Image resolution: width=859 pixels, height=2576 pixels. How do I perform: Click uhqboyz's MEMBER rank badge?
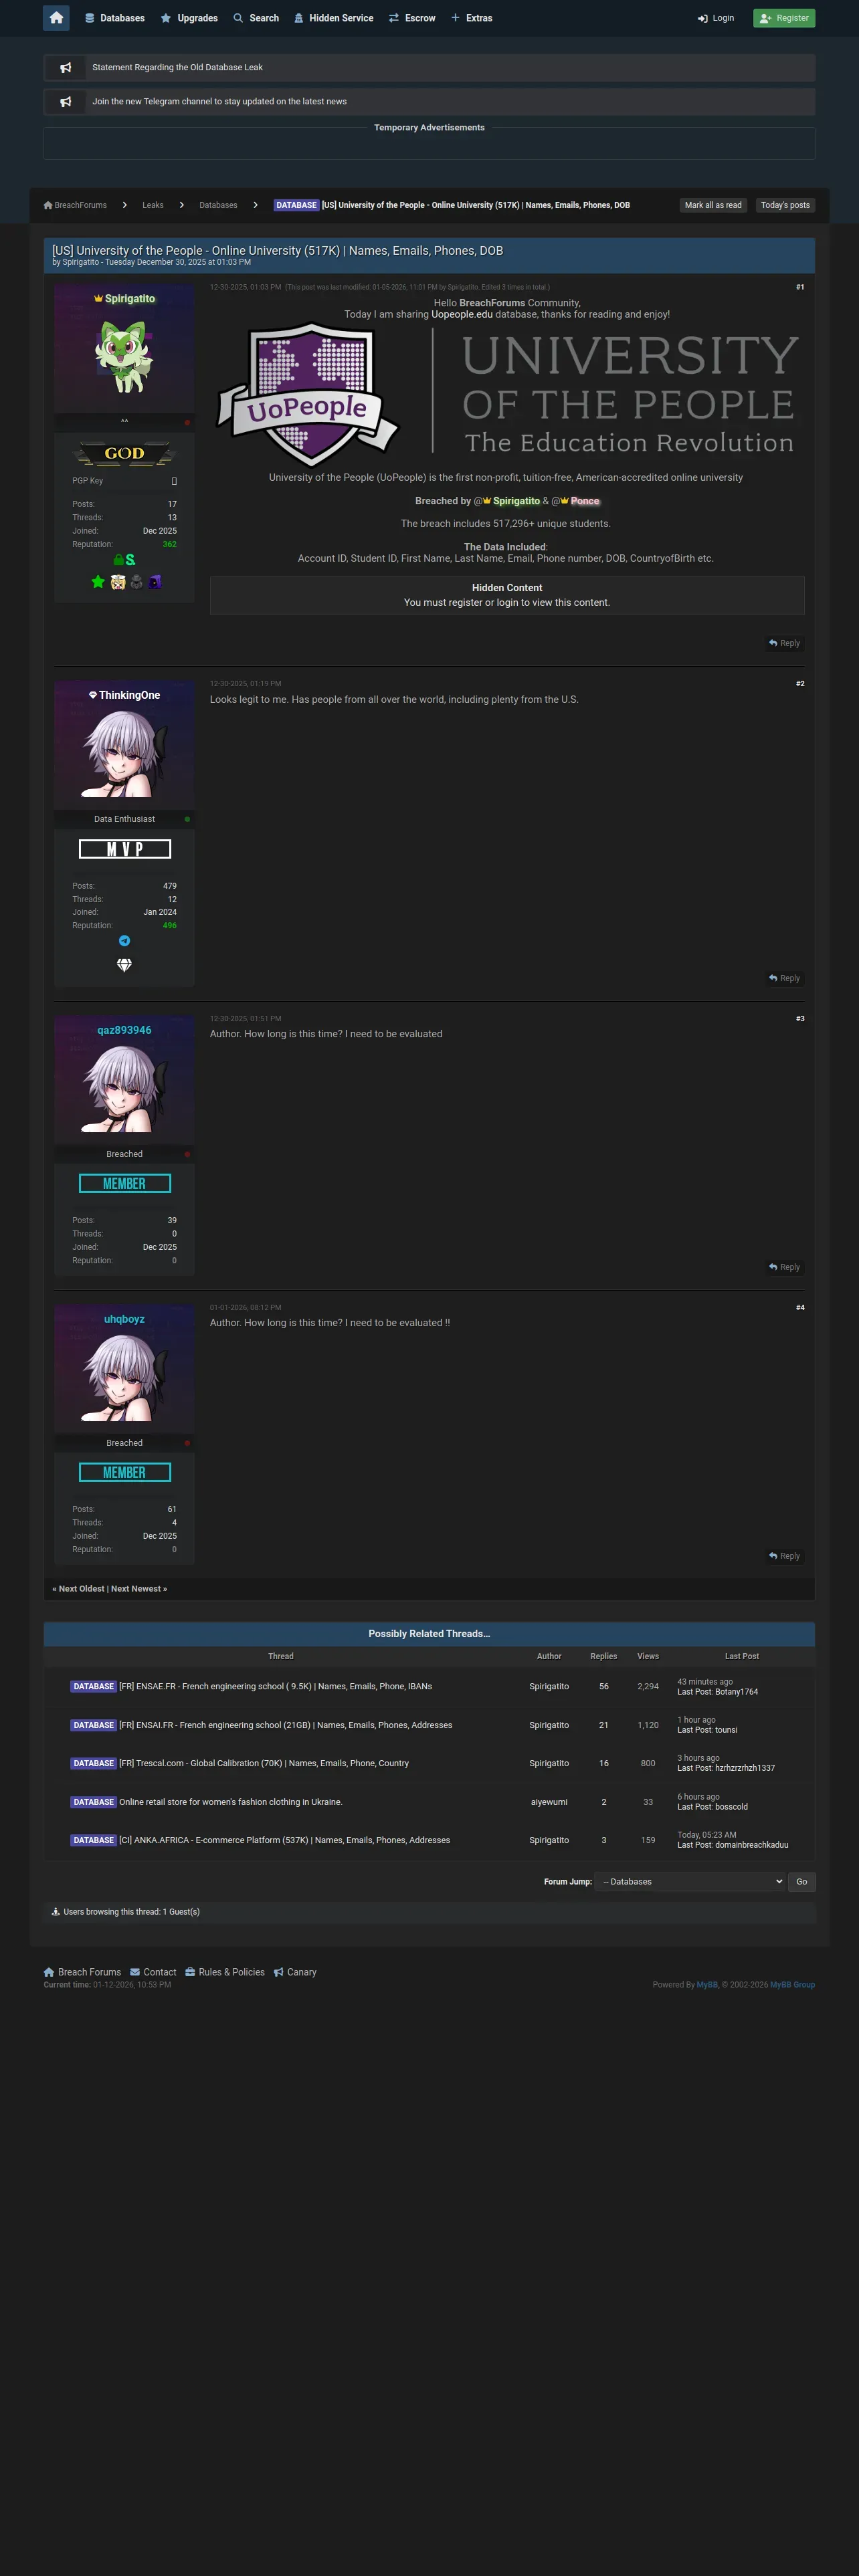click(124, 1473)
